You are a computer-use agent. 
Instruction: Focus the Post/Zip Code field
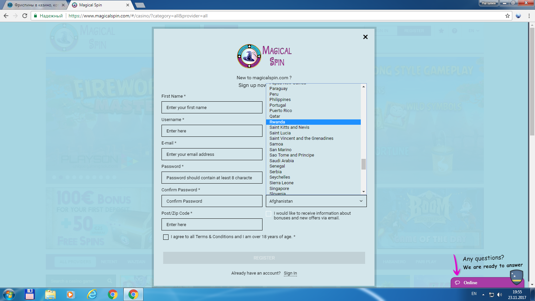coord(212,224)
